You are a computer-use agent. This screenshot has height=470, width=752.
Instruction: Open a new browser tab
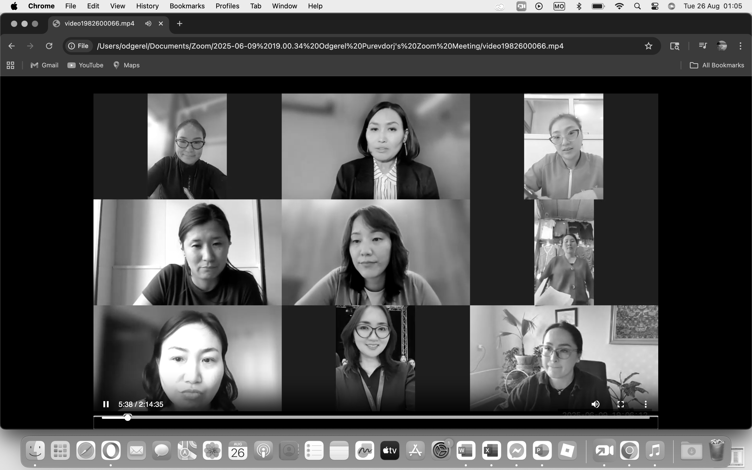[179, 23]
